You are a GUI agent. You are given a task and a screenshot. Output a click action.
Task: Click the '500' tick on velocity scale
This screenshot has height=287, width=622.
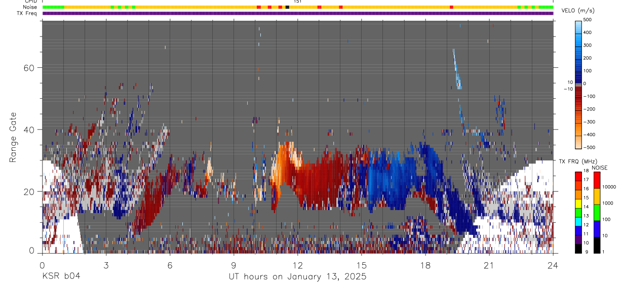pos(589,20)
